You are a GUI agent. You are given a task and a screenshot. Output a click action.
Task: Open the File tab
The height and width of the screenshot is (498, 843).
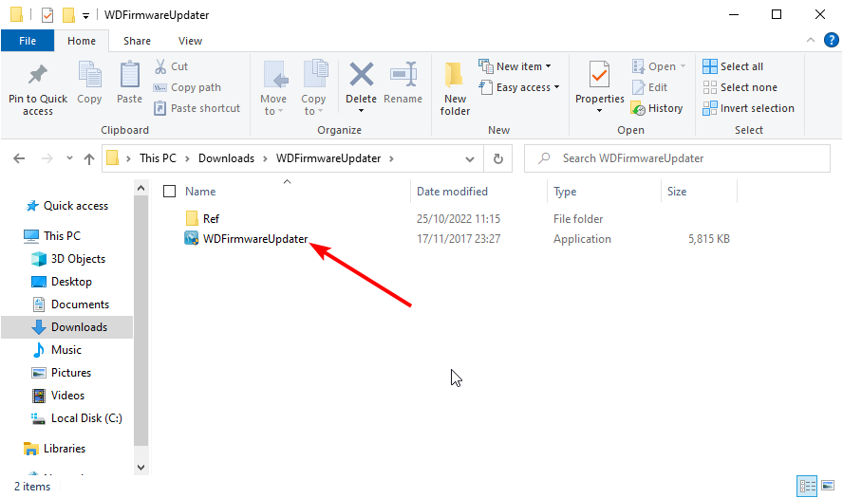[28, 41]
